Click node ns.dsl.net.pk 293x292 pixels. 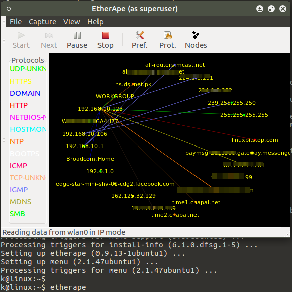click(x=133, y=84)
